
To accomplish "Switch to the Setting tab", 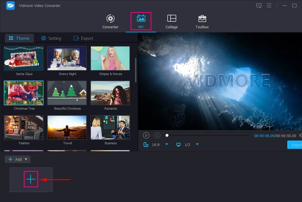I will click(51, 38).
